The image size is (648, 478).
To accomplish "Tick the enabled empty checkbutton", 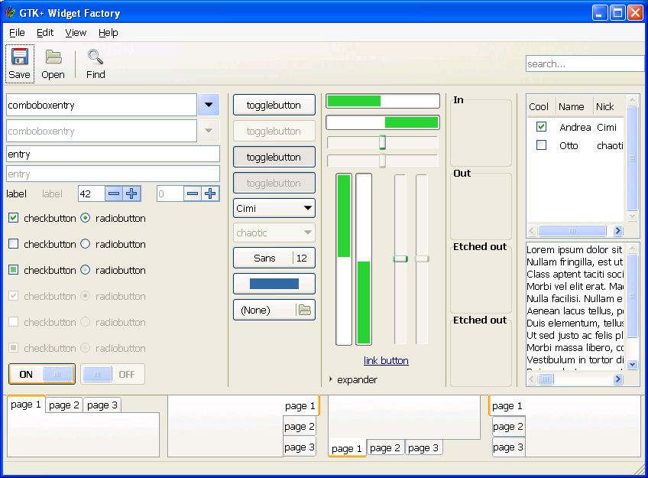I will click(x=14, y=244).
